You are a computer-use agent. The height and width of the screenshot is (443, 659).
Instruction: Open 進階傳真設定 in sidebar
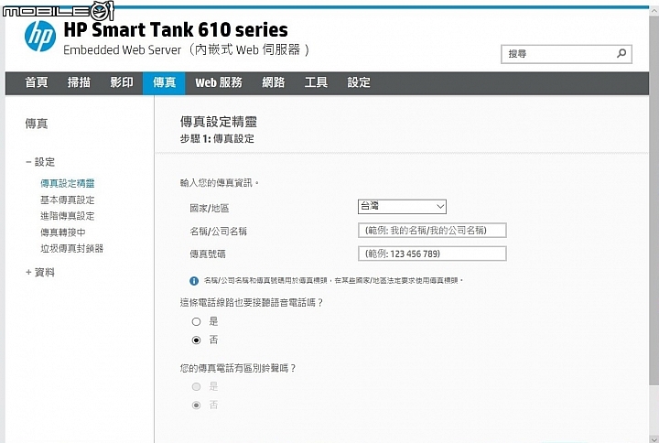tap(67, 216)
